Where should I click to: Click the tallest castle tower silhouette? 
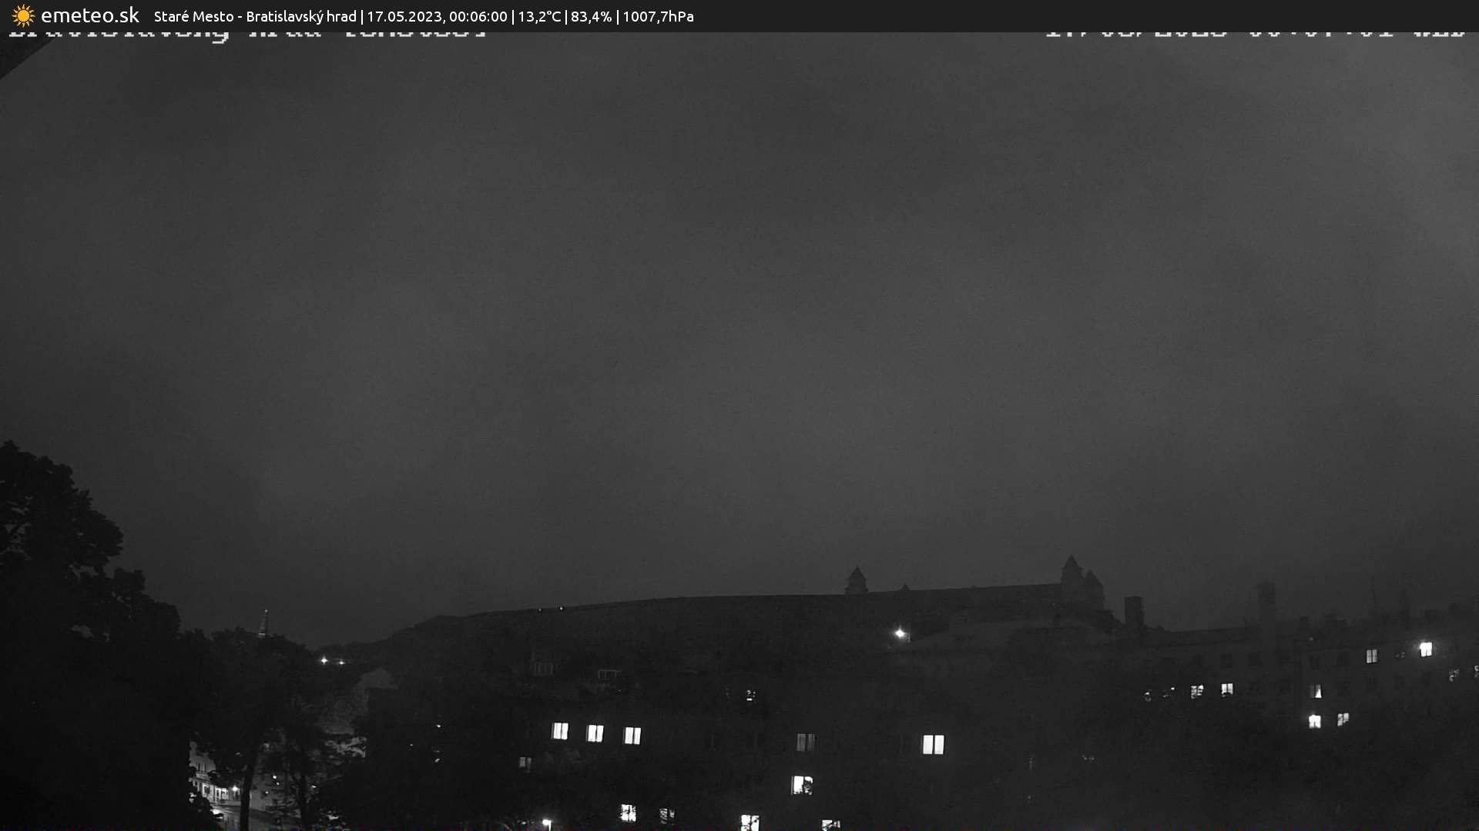point(1072,573)
